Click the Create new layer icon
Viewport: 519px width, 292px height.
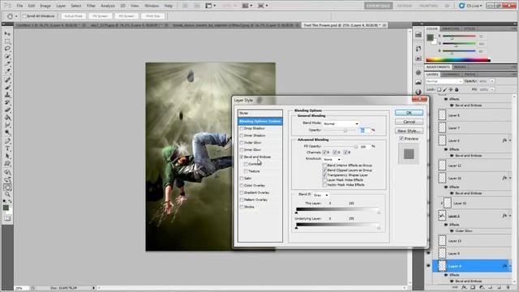coord(500,288)
